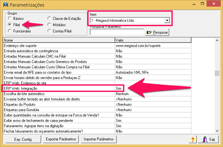Click the Nome column header
The width and height of the screenshot is (223, 147).
click(x=59, y=40)
